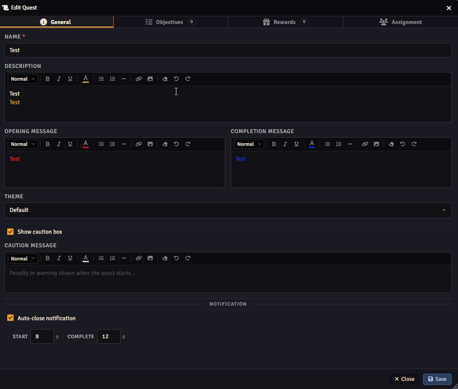Uncheck Show caution box checkbox

pos(10,231)
